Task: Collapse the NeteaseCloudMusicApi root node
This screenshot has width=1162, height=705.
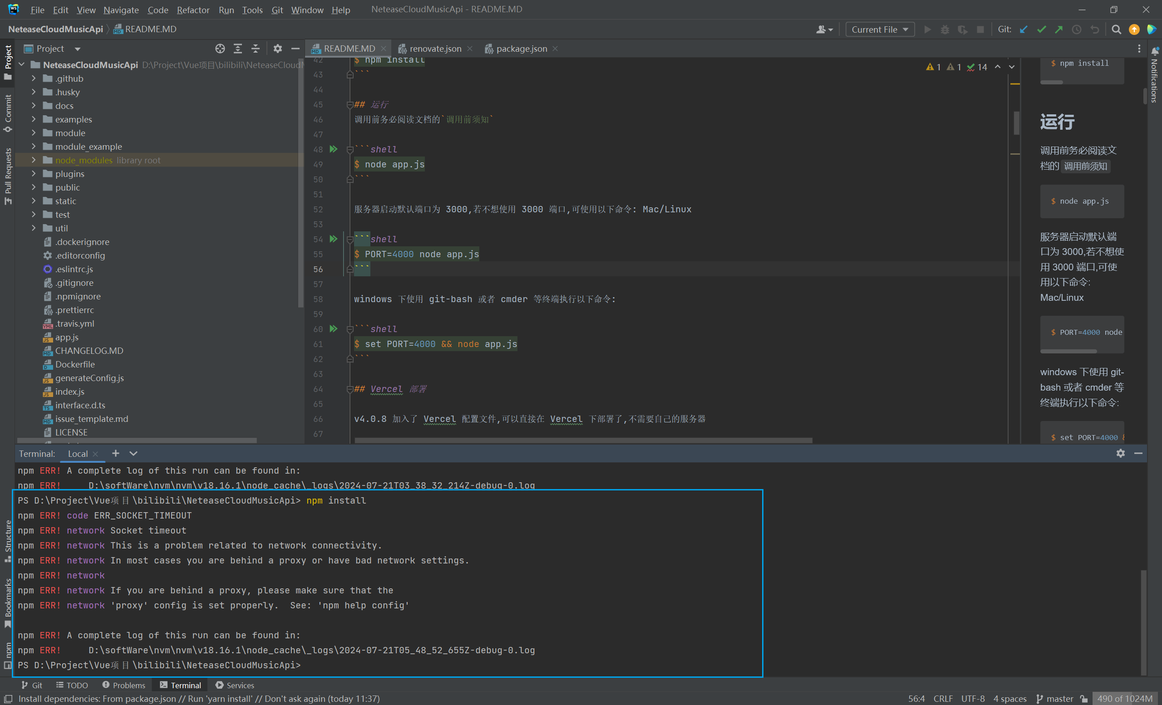Action: (21, 64)
